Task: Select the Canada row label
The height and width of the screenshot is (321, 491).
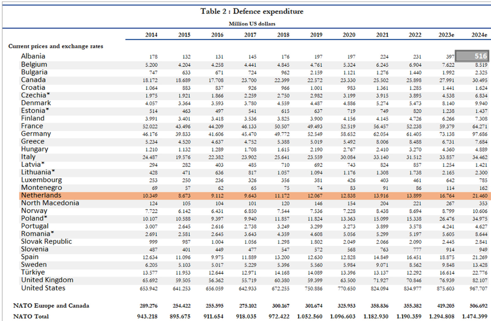Action: pos(33,80)
